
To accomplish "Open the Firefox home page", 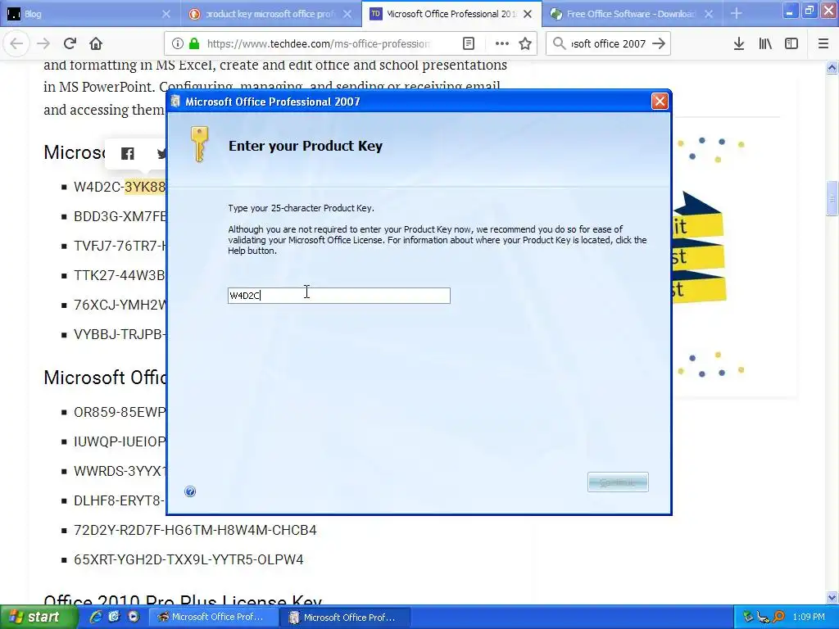I will 96,44.
